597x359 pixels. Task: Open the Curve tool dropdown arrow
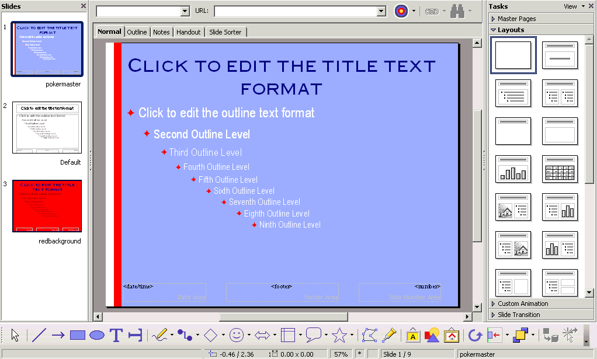pyautogui.click(x=172, y=335)
